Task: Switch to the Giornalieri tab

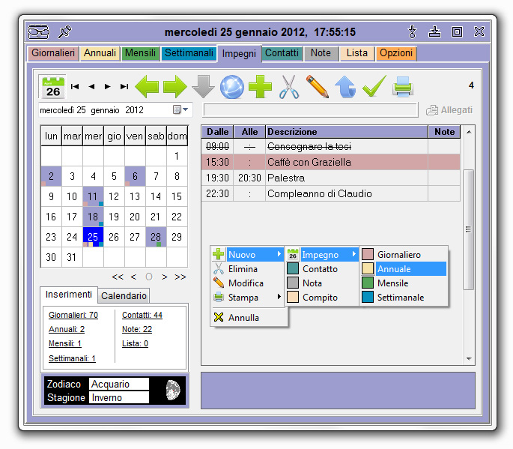Action: [53, 53]
